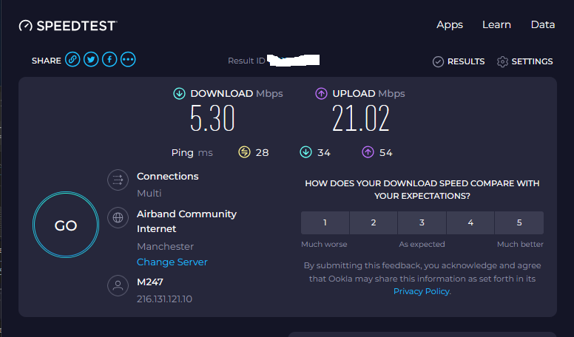Click the download ping icon beside 34
Viewport: 574px width, 337px height.
(x=305, y=152)
